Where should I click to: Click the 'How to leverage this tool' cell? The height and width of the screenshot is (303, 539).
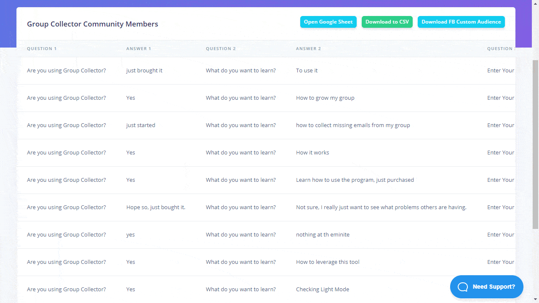pos(328,262)
